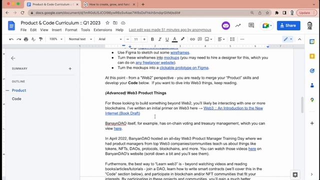
Task: Insert link using chain icon
Action: (192, 39)
